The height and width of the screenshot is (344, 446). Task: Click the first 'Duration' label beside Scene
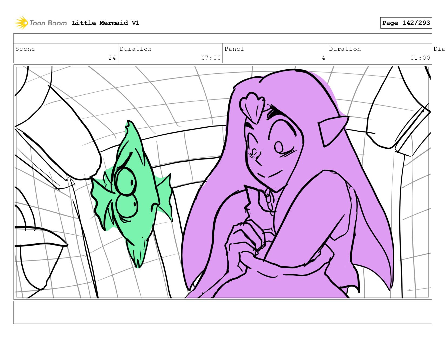136,49
